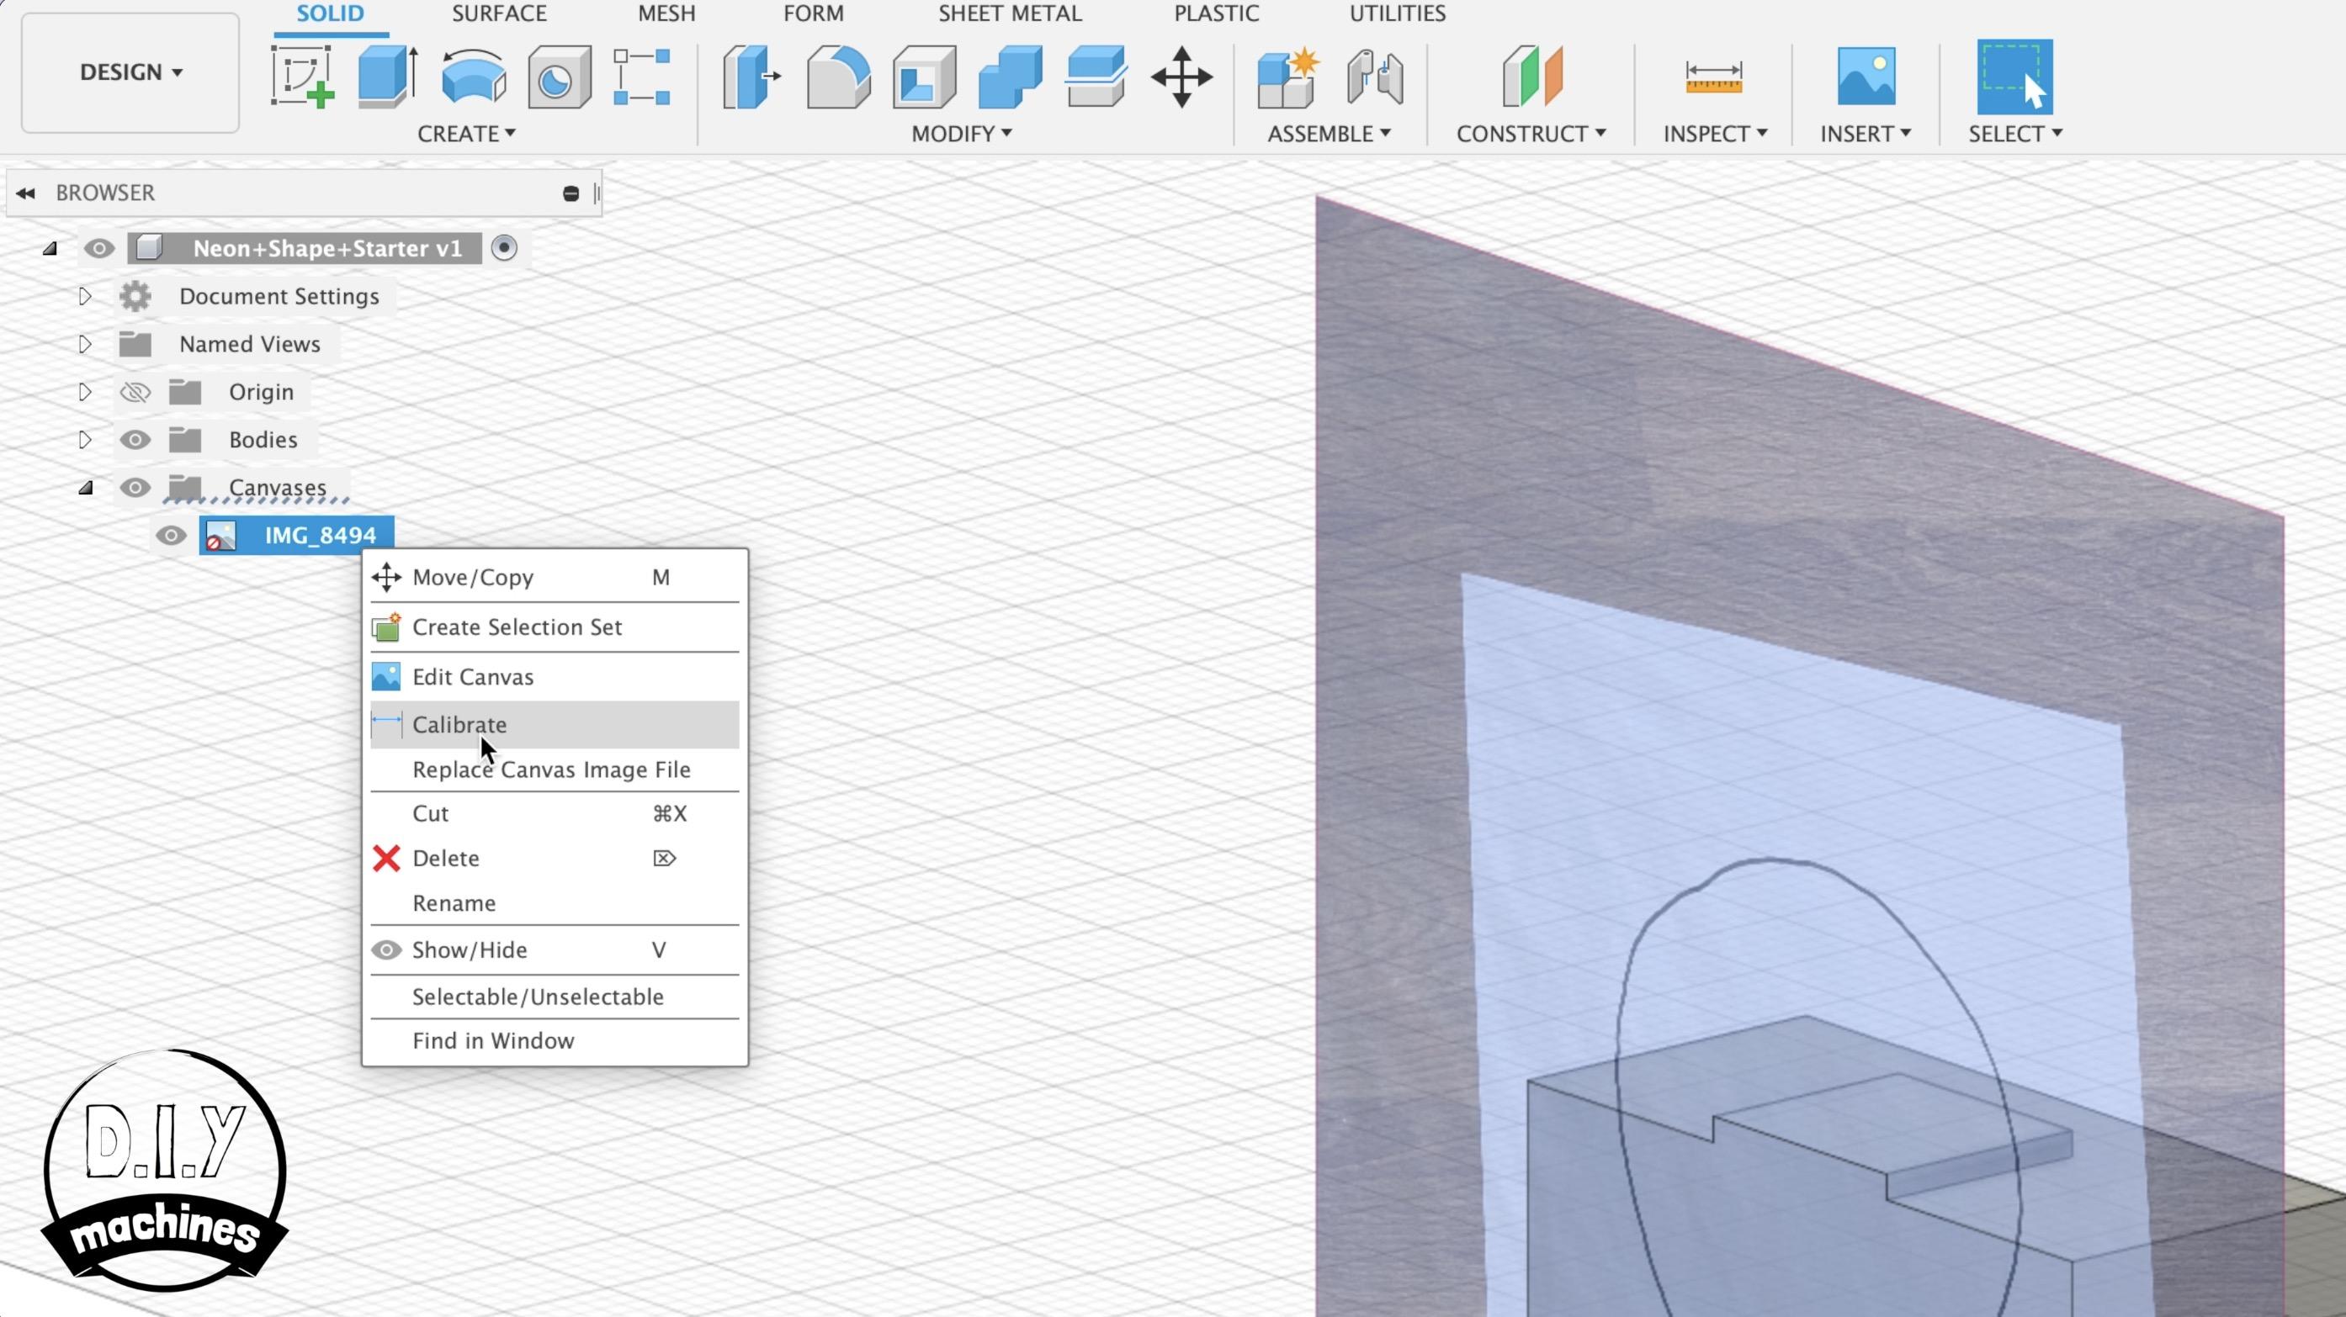
Task: Select the Fillet tool
Action: (836, 77)
